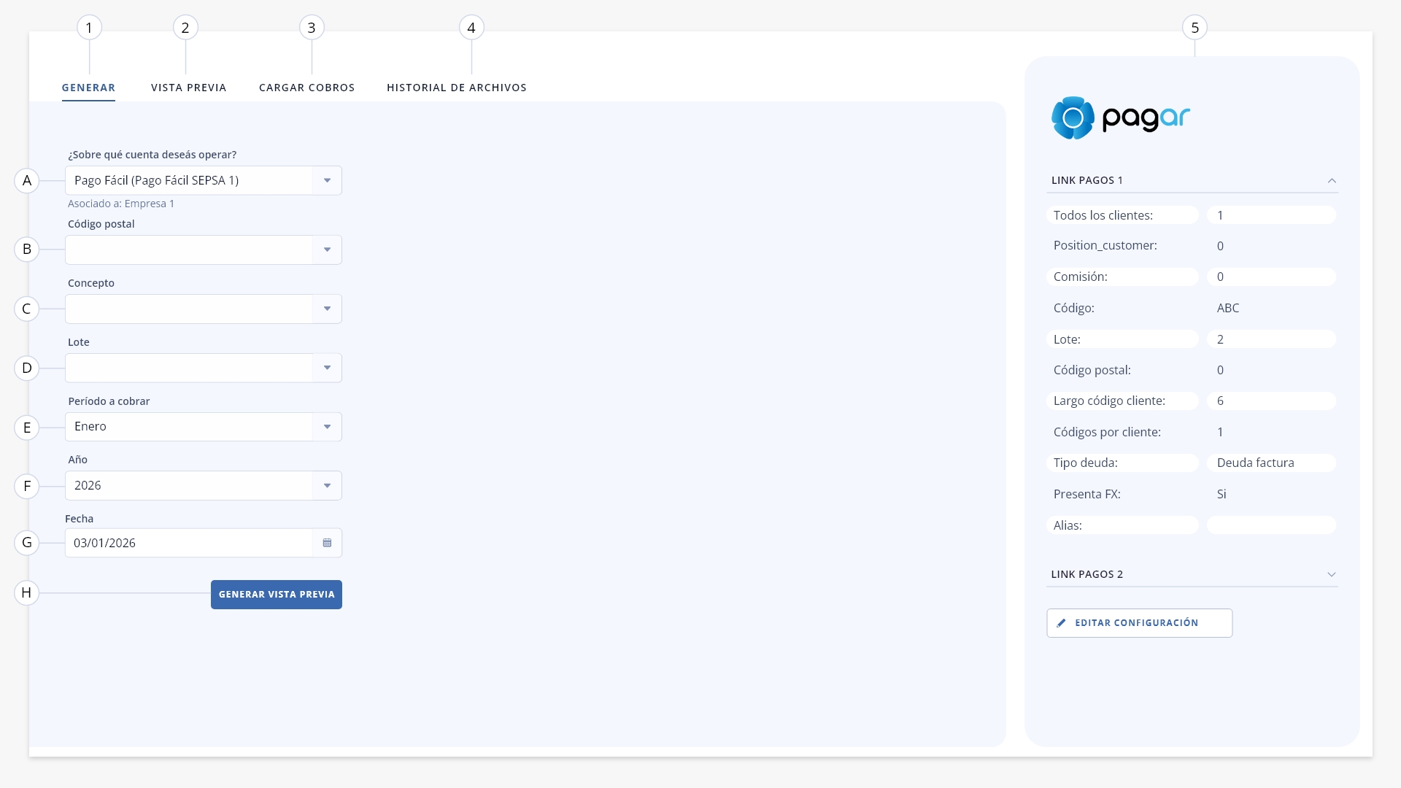Image resolution: width=1401 pixels, height=788 pixels.
Task: Click the numbered marker 5 circle
Action: [1194, 28]
